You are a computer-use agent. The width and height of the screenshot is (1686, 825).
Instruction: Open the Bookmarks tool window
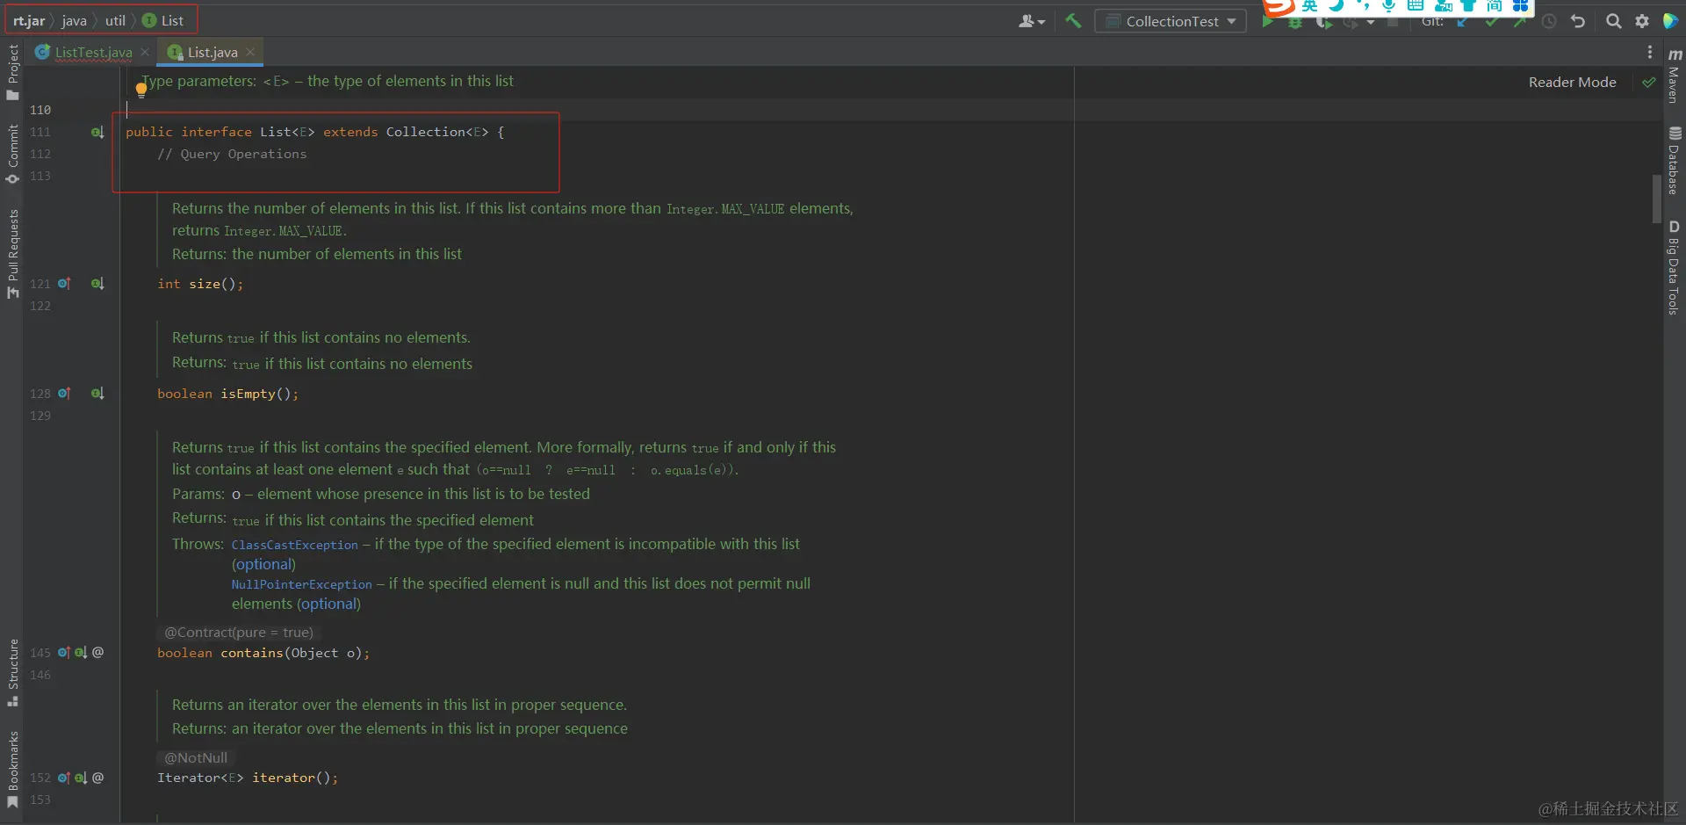click(x=12, y=769)
